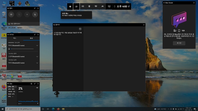198x111 pixels.
Task: Show hidden system tray icons chevron
Action: 168,109
